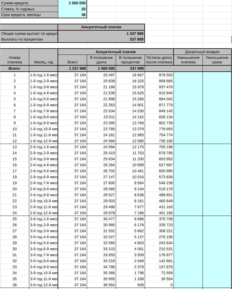Viewport: 232px width, 289px height.
Task: Select payment number 36 cell
Action: (x=15, y=285)
